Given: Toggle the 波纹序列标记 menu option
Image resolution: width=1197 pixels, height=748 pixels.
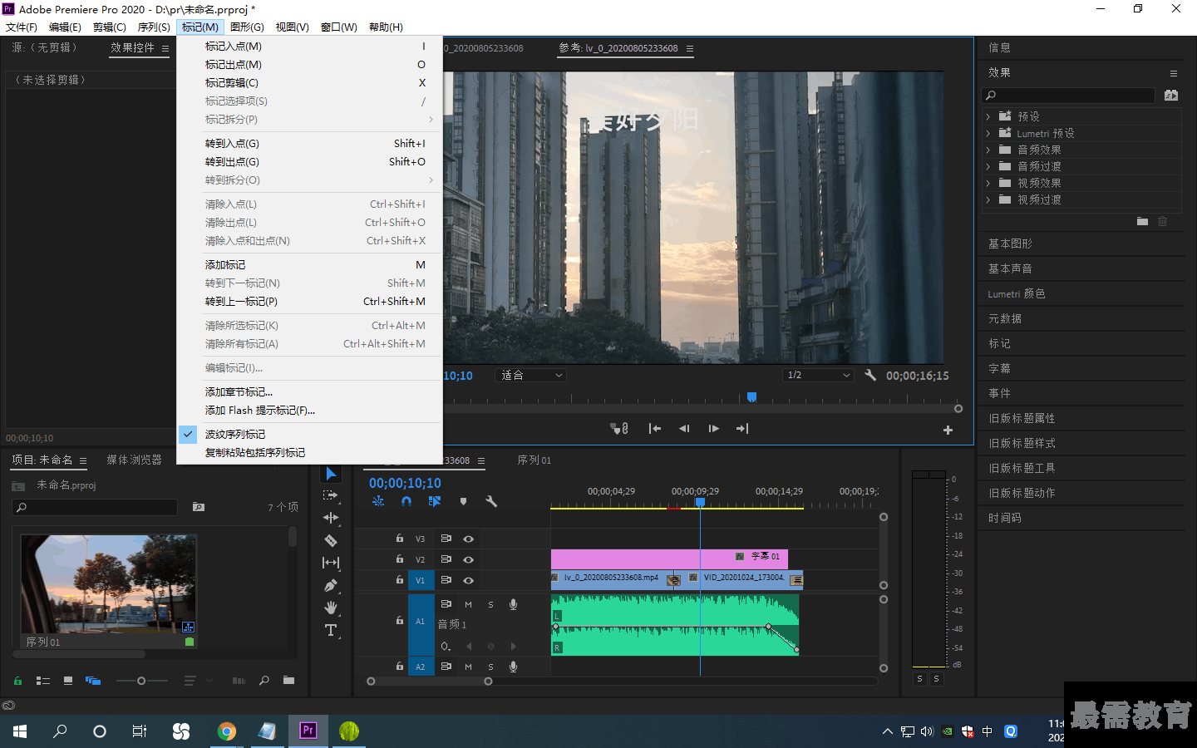Looking at the screenshot, I should coord(309,434).
